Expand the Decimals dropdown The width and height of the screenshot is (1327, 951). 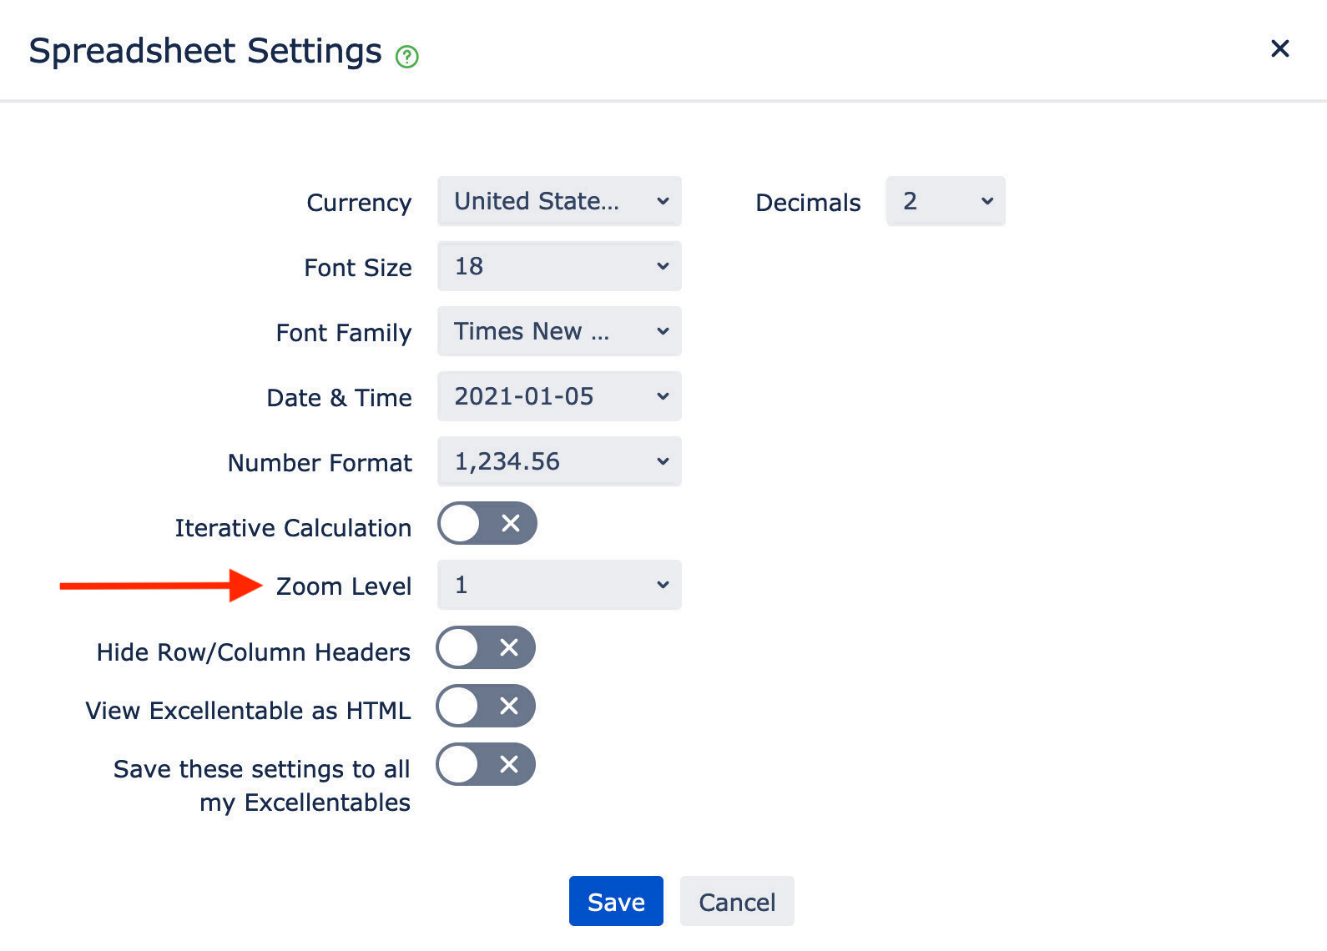(x=945, y=201)
